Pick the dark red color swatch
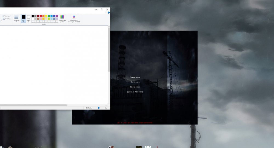 (x=38, y=16)
